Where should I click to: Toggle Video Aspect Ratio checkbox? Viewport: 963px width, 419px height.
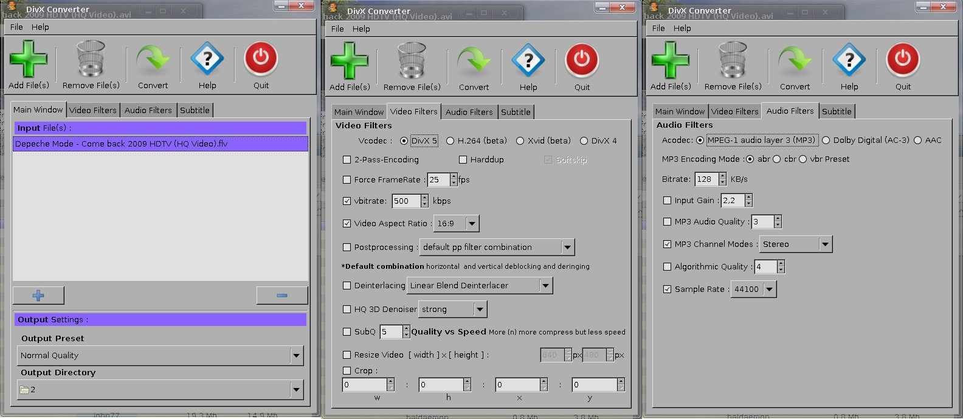pyautogui.click(x=347, y=224)
